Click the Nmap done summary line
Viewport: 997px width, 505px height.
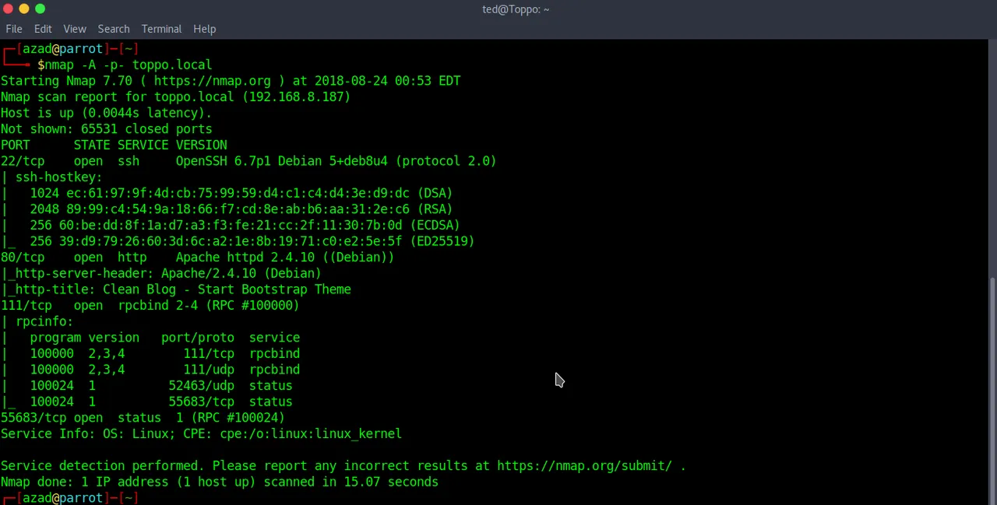[x=220, y=482]
